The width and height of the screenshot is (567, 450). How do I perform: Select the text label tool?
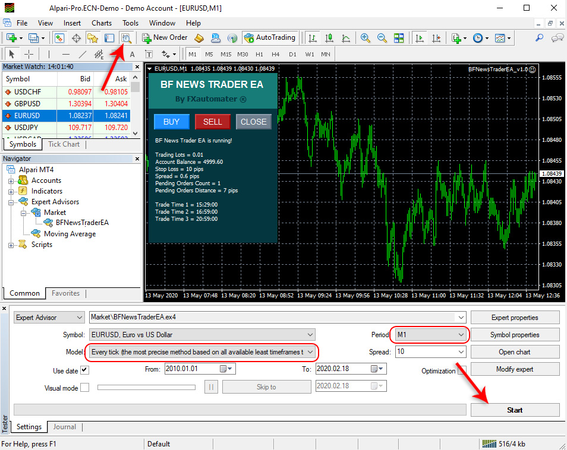tap(149, 55)
